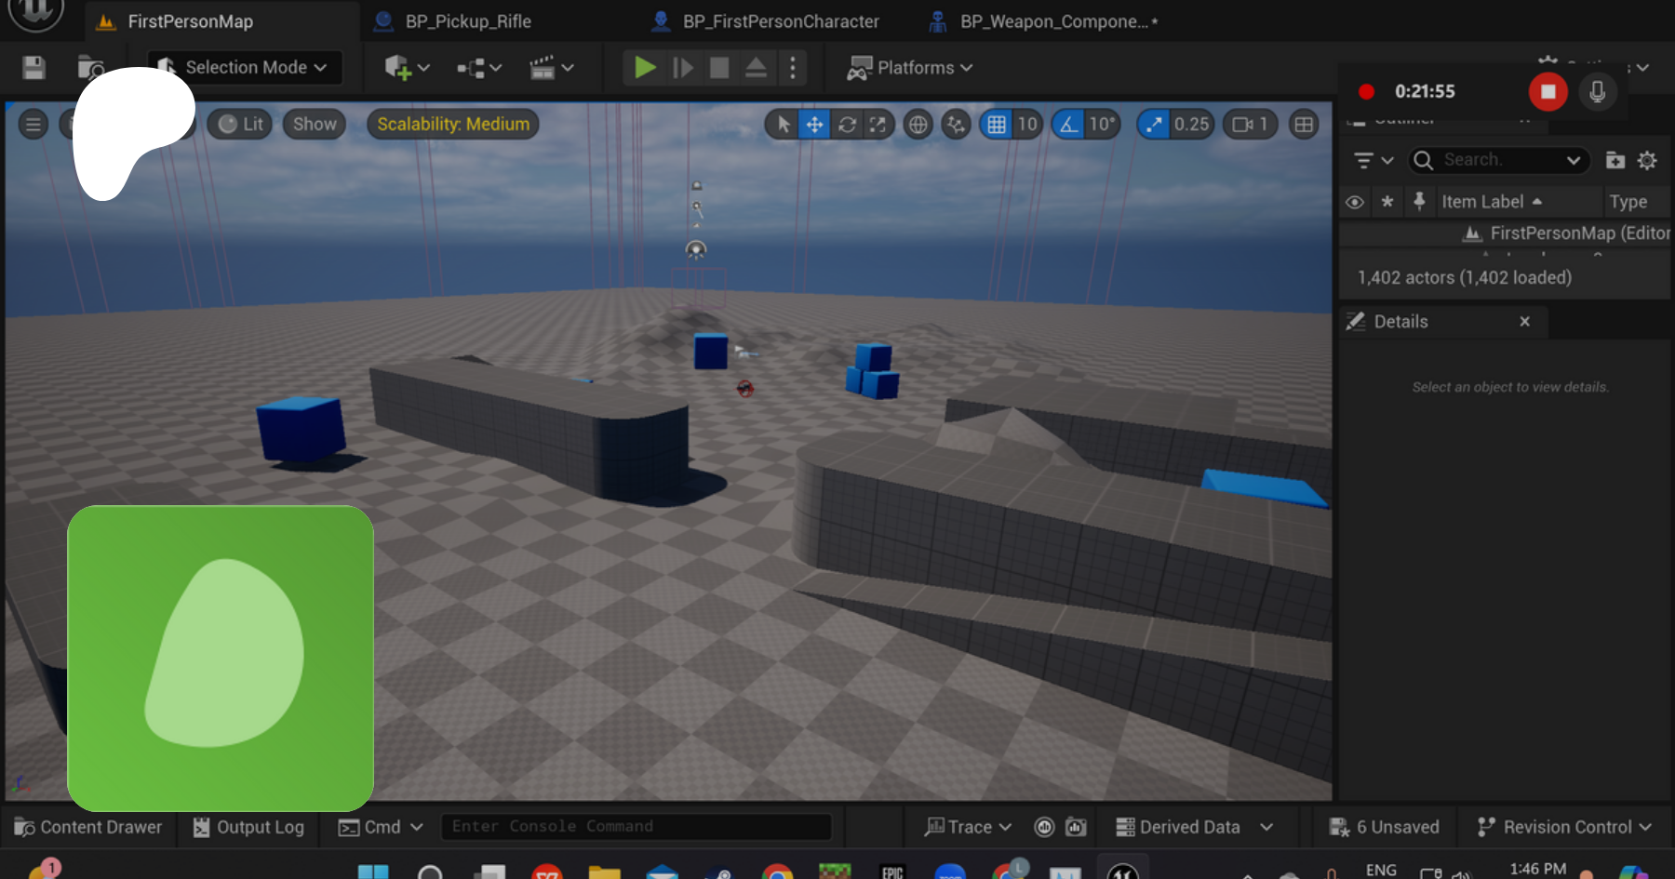This screenshot has width=1675, height=879.
Task: Open the Content Drawer
Action: click(88, 827)
